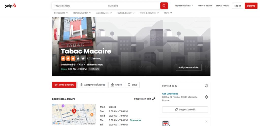
Task: Open the Start a Project link
Action: [222, 6]
